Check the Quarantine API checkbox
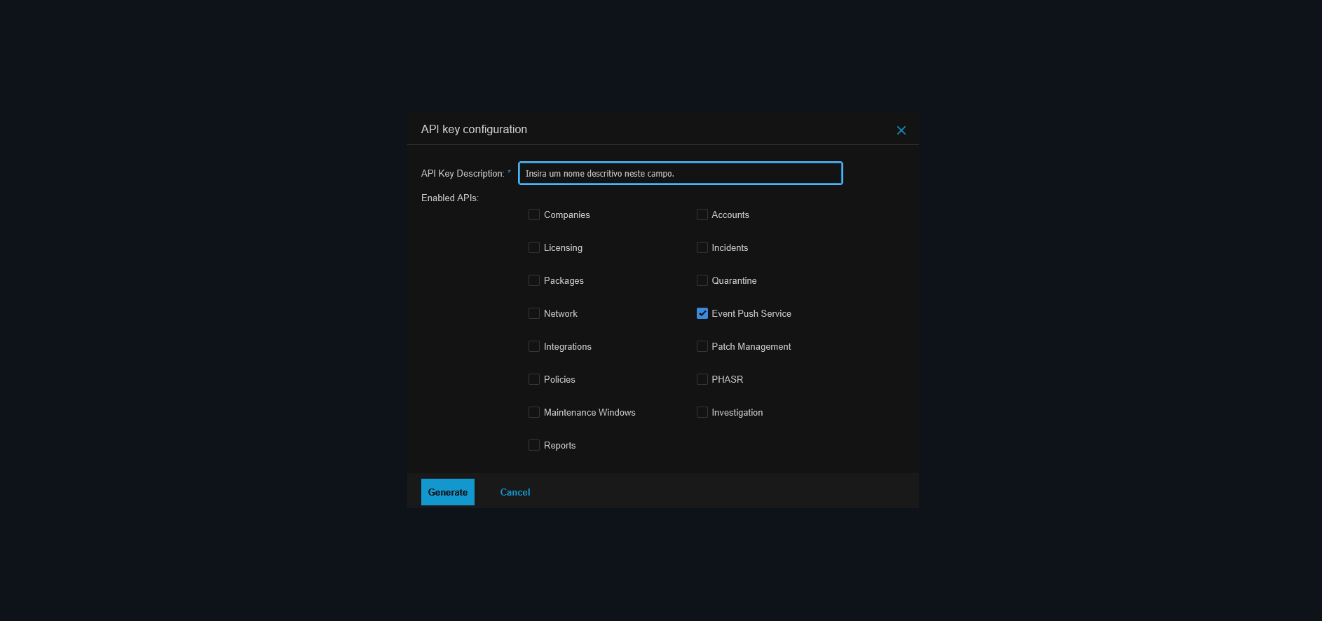The width and height of the screenshot is (1322, 621). pyautogui.click(x=702, y=280)
